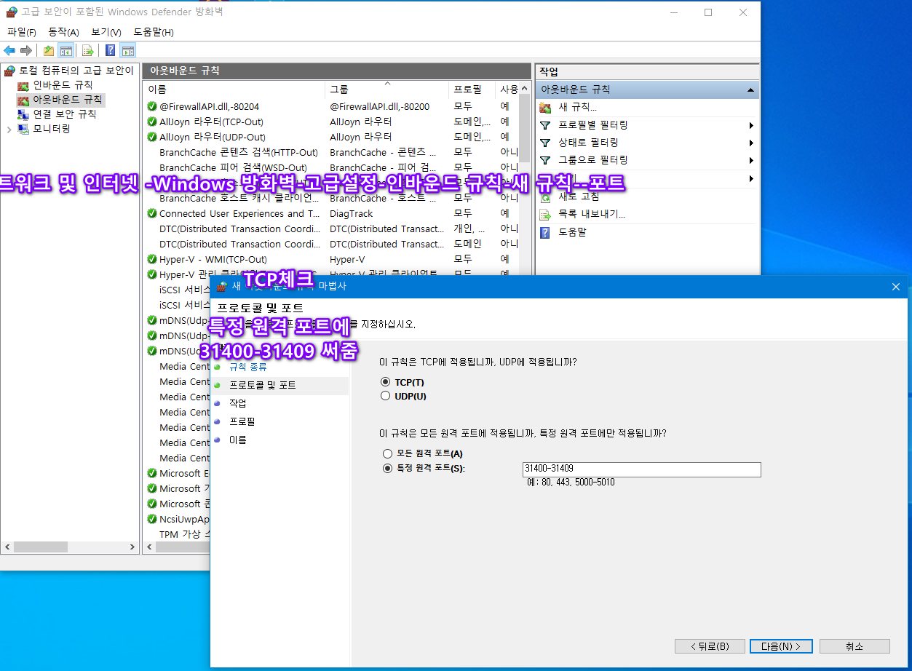
Task: Click the up-one-level folder icon
Action: pos(49,50)
